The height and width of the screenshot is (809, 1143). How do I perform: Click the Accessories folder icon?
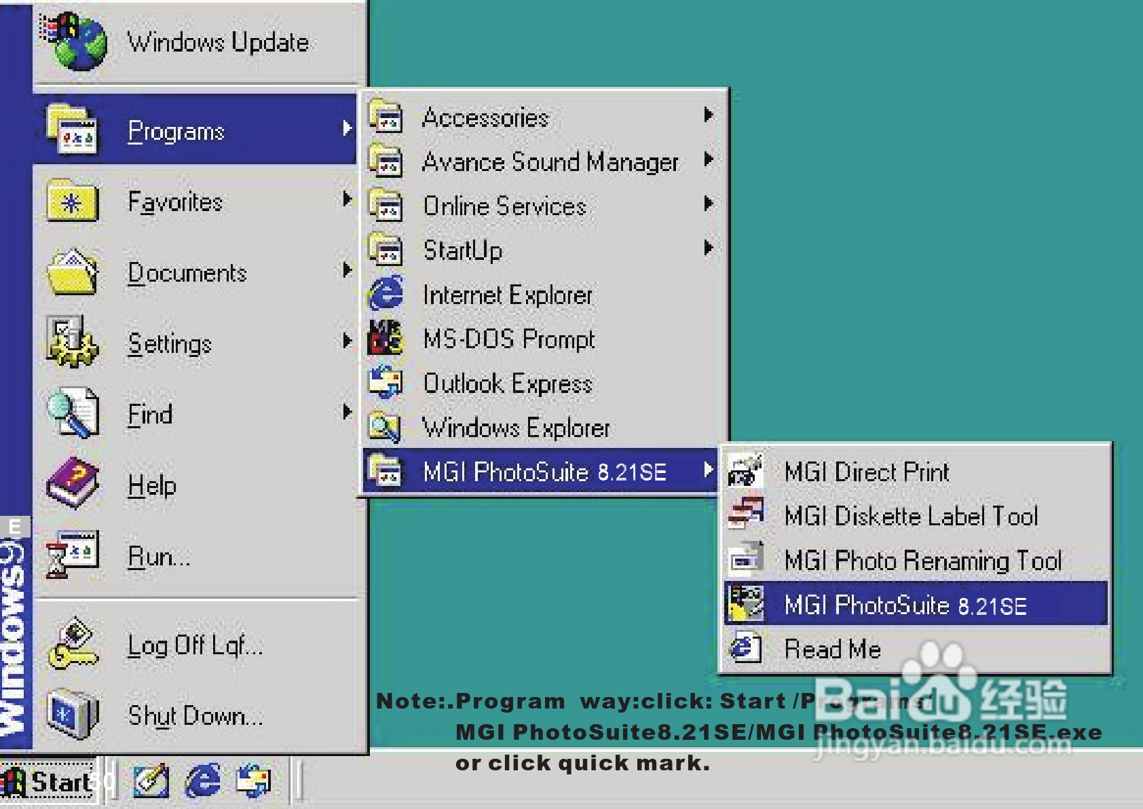tap(386, 115)
